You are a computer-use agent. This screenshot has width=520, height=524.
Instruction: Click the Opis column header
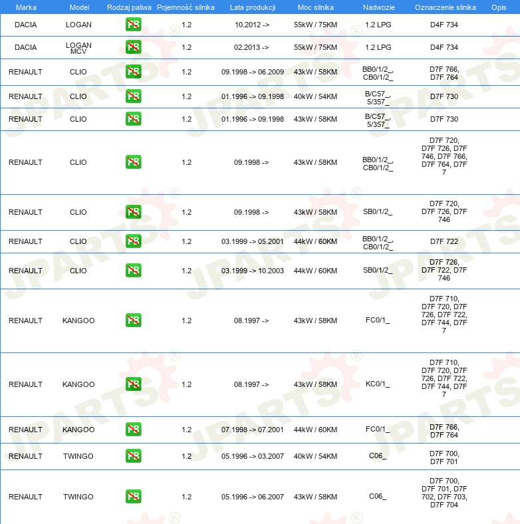[499, 7]
